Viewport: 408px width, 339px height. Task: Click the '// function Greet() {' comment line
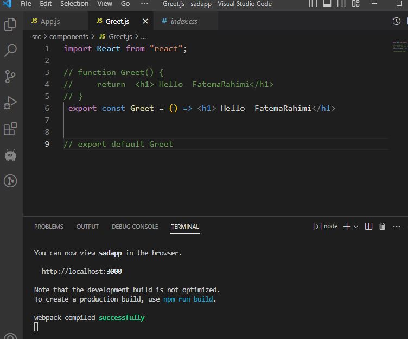click(x=113, y=72)
